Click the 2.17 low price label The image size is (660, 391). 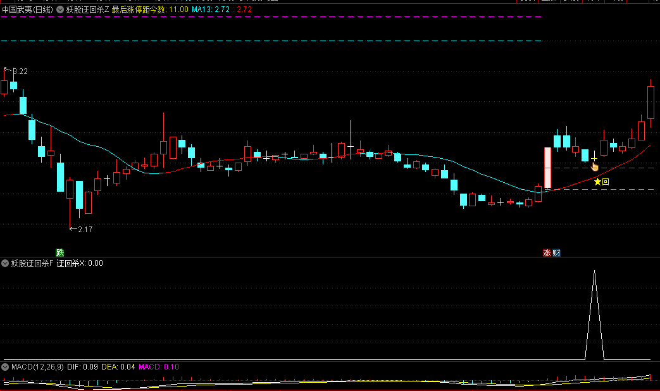pyautogui.click(x=85, y=230)
